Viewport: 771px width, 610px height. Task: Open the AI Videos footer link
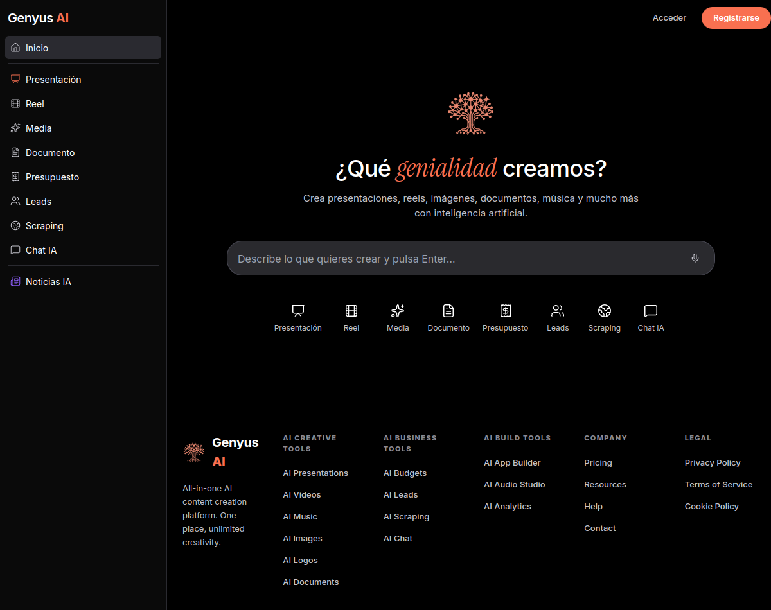click(302, 495)
